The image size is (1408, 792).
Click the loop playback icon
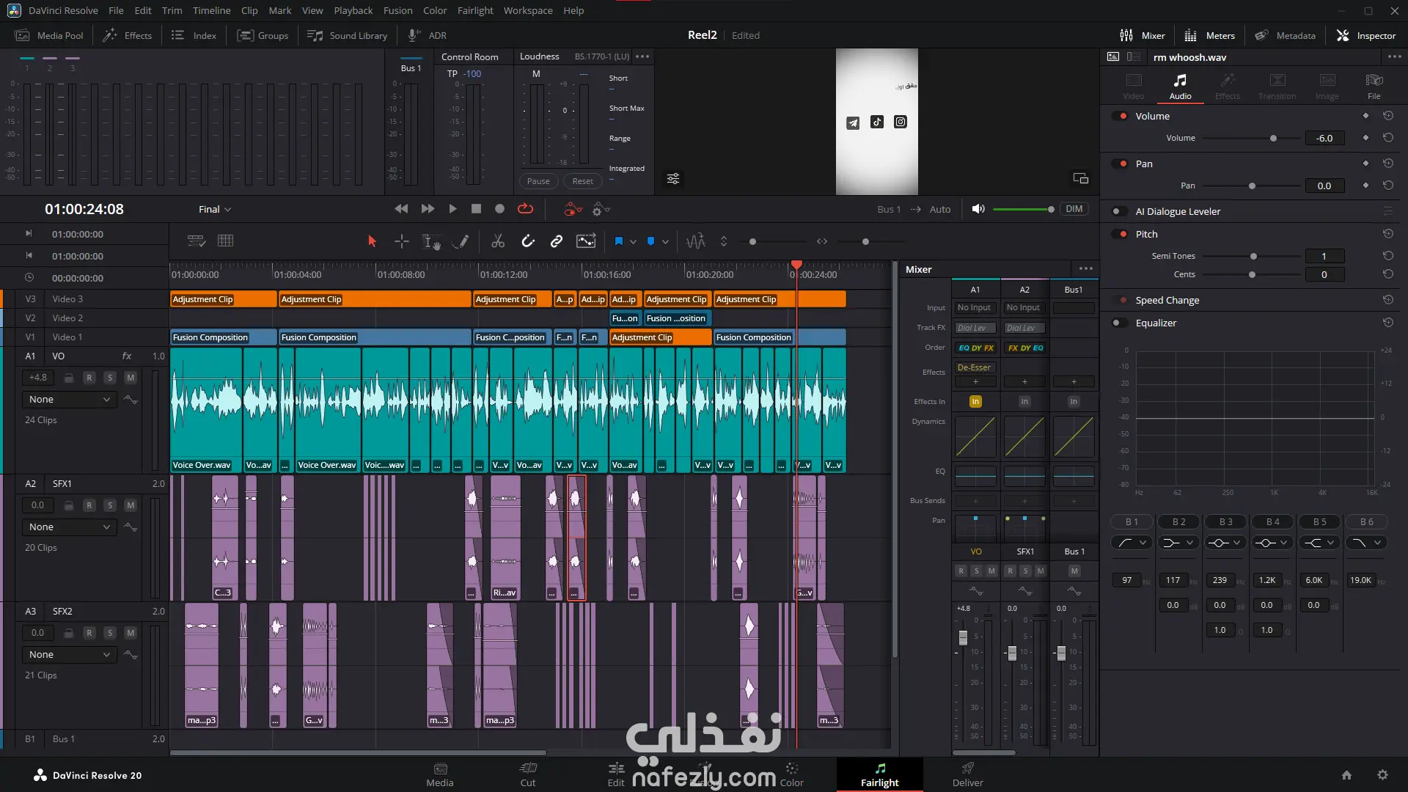pyautogui.click(x=525, y=209)
